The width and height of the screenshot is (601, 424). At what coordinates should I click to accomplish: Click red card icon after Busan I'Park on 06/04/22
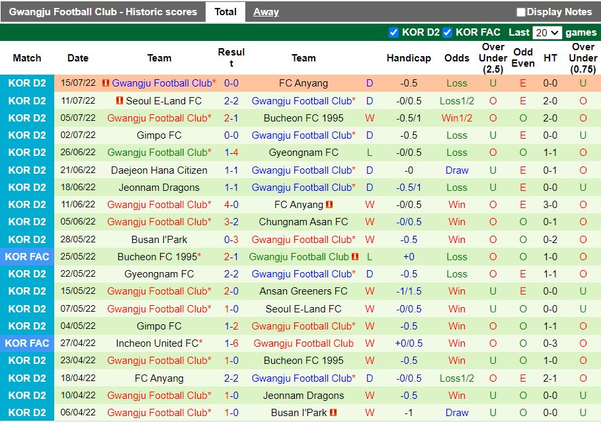(x=333, y=412)
